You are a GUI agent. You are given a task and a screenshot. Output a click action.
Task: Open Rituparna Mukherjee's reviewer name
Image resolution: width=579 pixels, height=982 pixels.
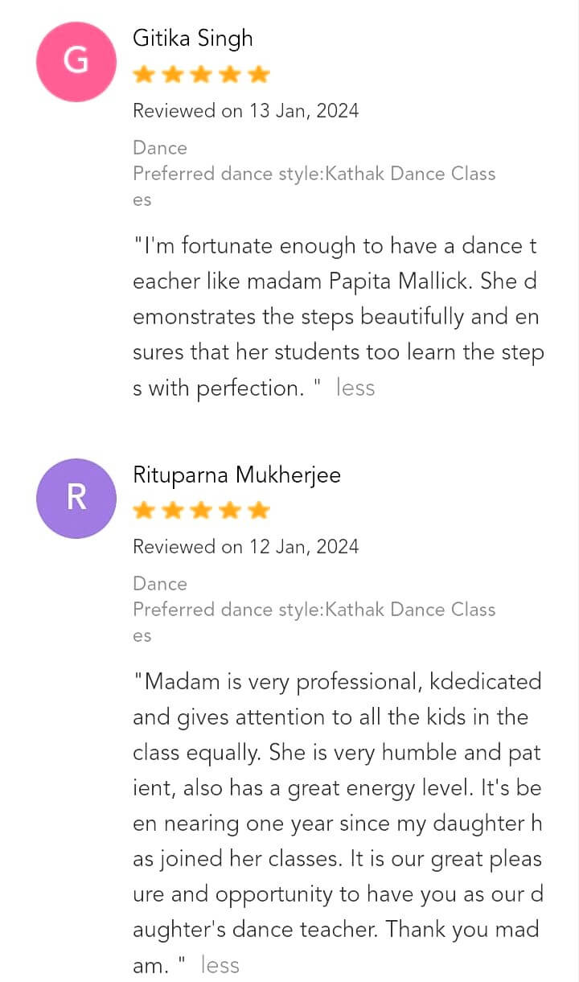click(236, 475)
